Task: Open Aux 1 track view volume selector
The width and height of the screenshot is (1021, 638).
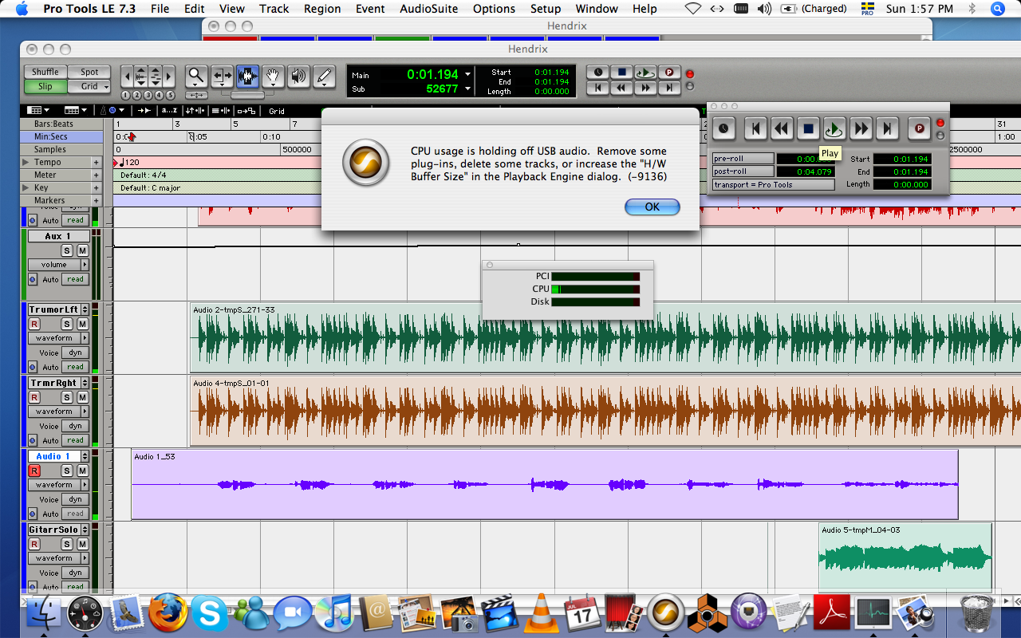Action: [x=59, y=265]
